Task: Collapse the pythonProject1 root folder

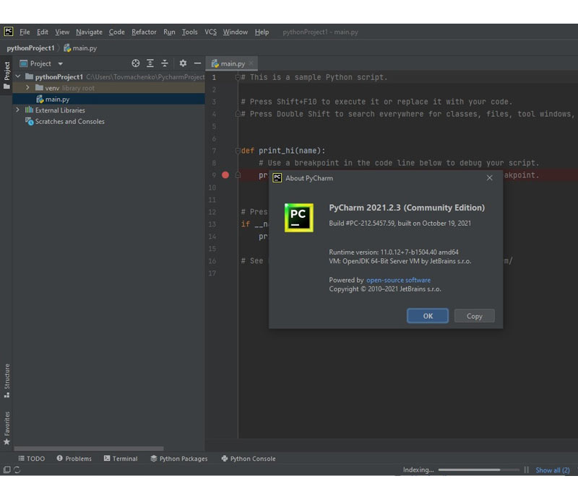Action: (x=17, y=76)
